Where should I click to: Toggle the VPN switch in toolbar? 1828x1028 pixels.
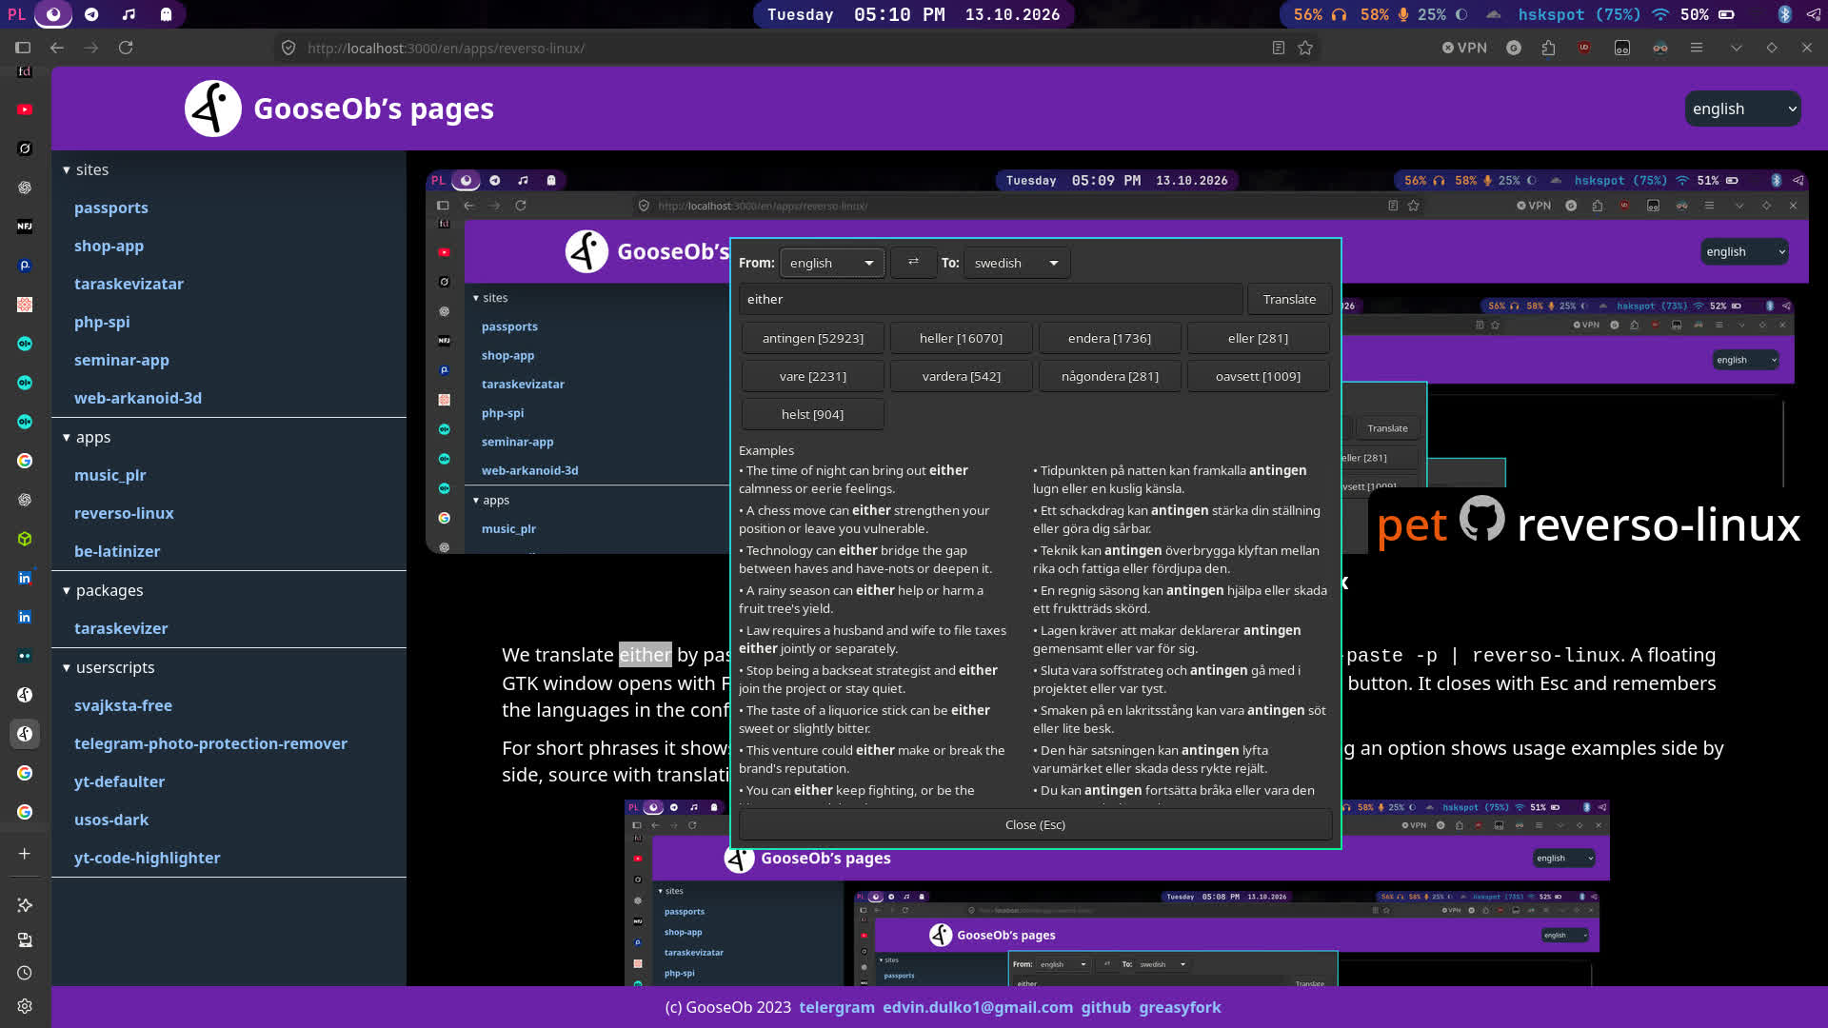[1464, 48]
